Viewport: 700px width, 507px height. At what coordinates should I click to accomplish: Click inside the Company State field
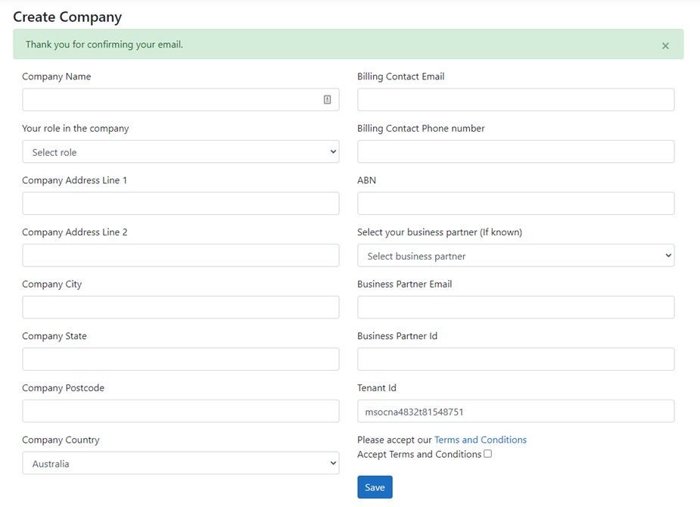coord(180,359)
